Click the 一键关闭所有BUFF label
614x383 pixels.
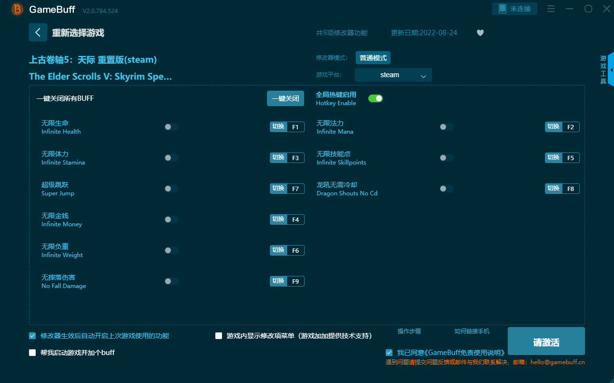point(65,98)
